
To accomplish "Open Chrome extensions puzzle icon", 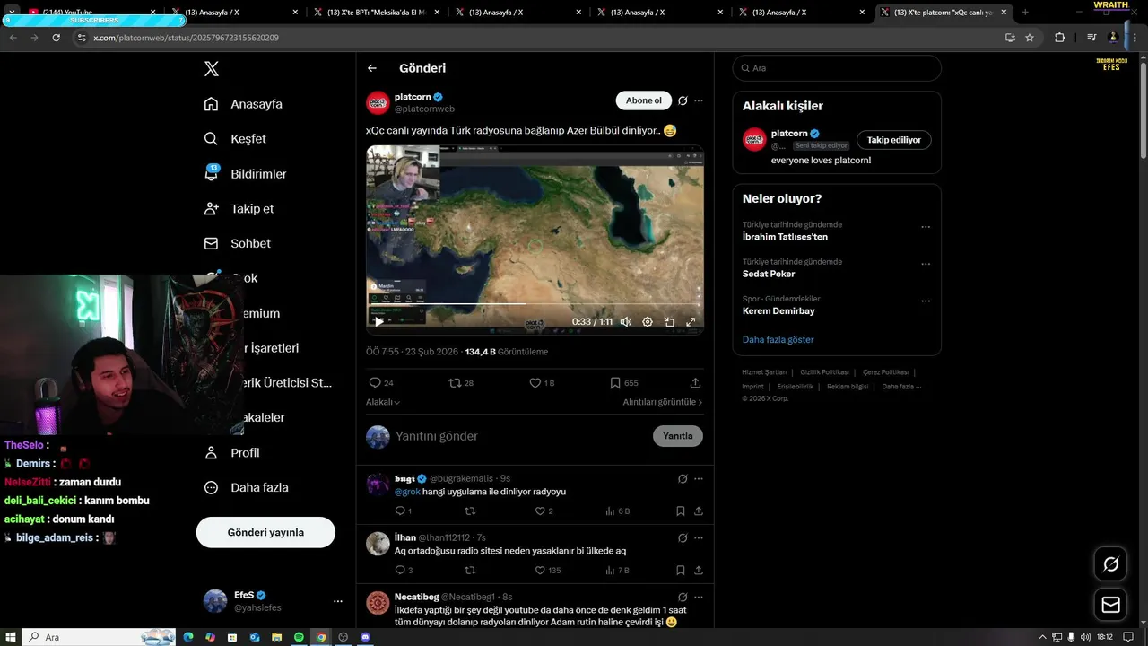I will [1059, 38].
